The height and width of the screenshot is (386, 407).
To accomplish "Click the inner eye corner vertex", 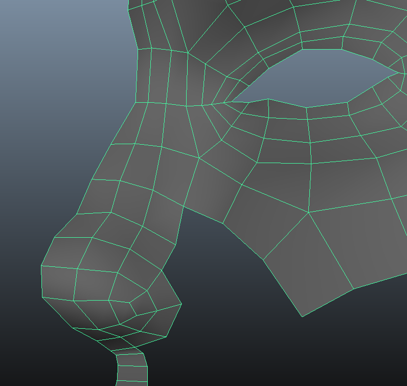I will pyautogui.click(x=224, y=103).
